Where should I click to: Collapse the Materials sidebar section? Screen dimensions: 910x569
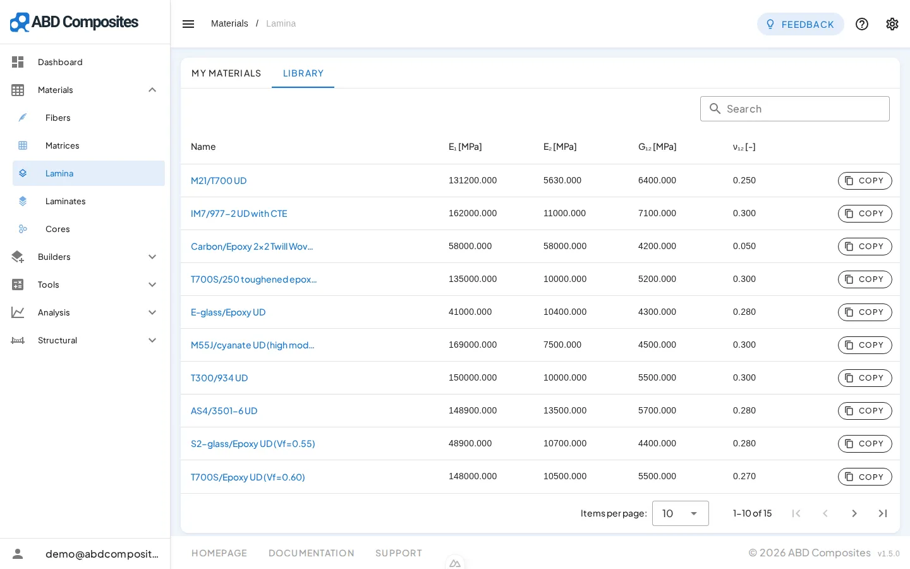pos(152,90)
